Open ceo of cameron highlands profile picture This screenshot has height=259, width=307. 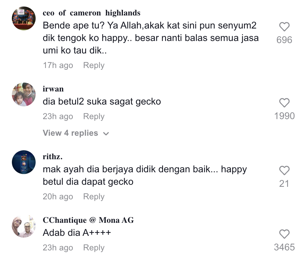coord(24,18)
